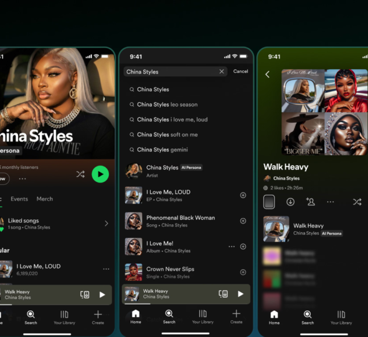Open Your Library in right phone navbar
The width and height of the screenshot is (368, 337).
click(x=341, y=318)
